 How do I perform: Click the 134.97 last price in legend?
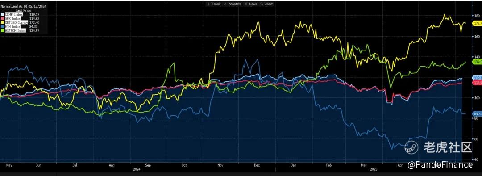pos(34,30)
